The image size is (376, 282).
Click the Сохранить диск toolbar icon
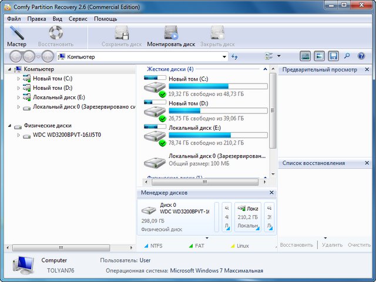tap(122, 36)
